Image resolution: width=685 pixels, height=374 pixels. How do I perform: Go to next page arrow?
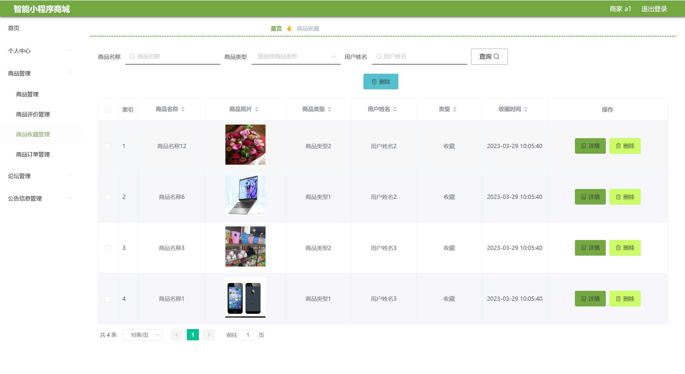tap(209, 335)
